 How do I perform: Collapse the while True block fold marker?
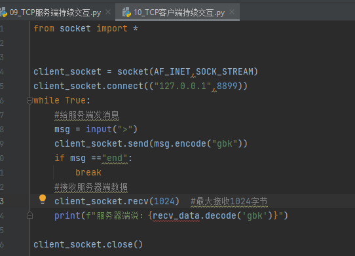29,100
